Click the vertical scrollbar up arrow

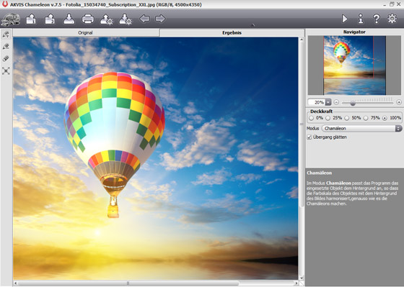(302, 40)
